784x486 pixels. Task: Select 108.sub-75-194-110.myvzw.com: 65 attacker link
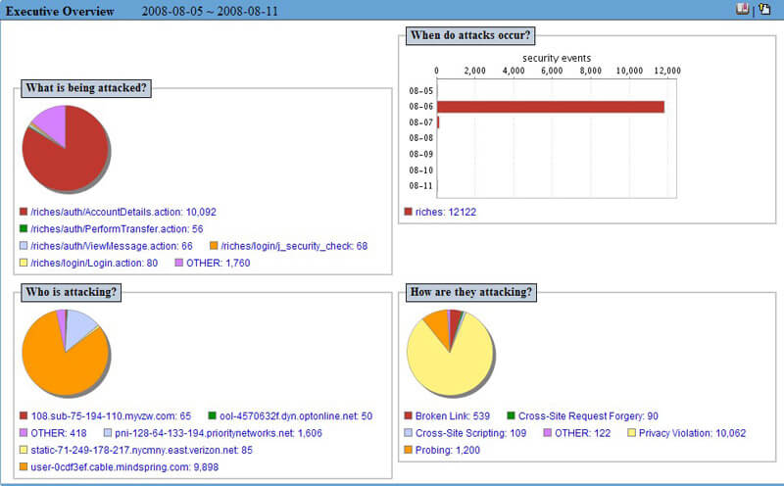click(x=111, y=416)
